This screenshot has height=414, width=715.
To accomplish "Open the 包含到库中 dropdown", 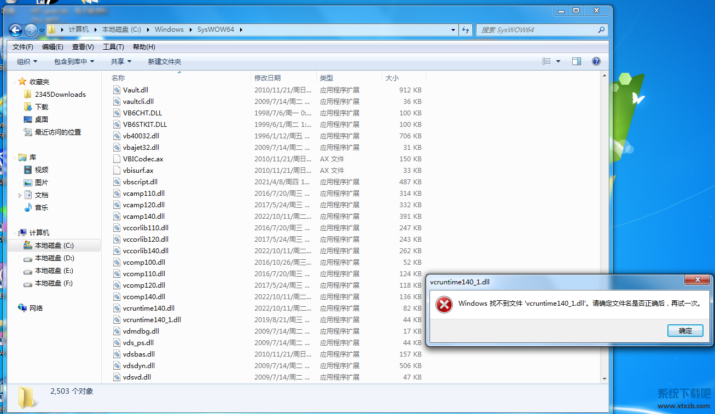I will [x=74, y=62].
